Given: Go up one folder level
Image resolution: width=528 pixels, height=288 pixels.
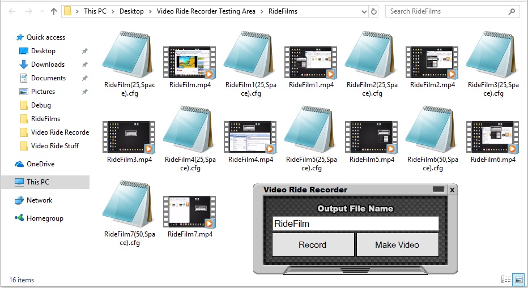Looking at the screenshot, I should tap(54, 11).
